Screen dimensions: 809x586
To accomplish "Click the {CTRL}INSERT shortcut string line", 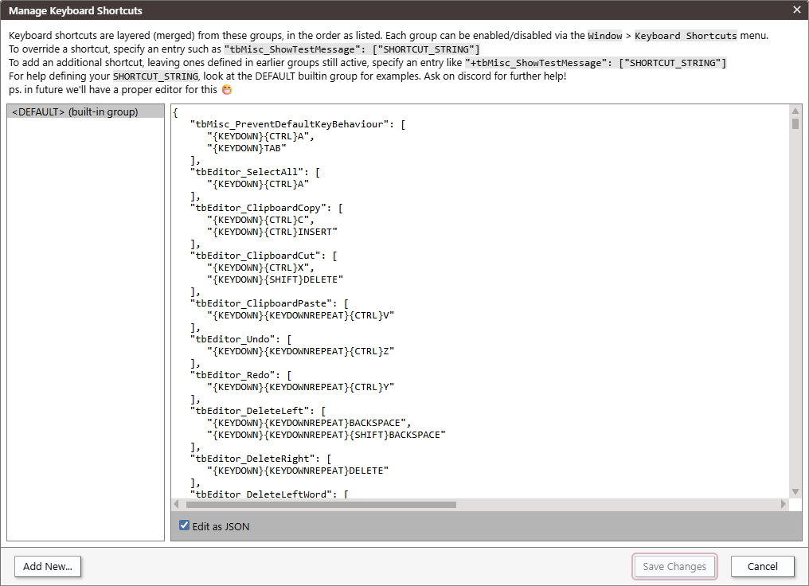I will (x=272, y=232).
